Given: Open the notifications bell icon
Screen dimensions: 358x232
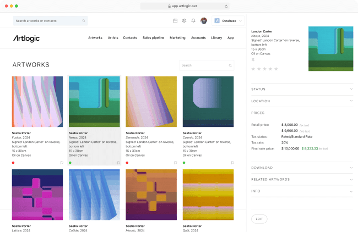Looking at the screenshot, I should pos(193,21).
